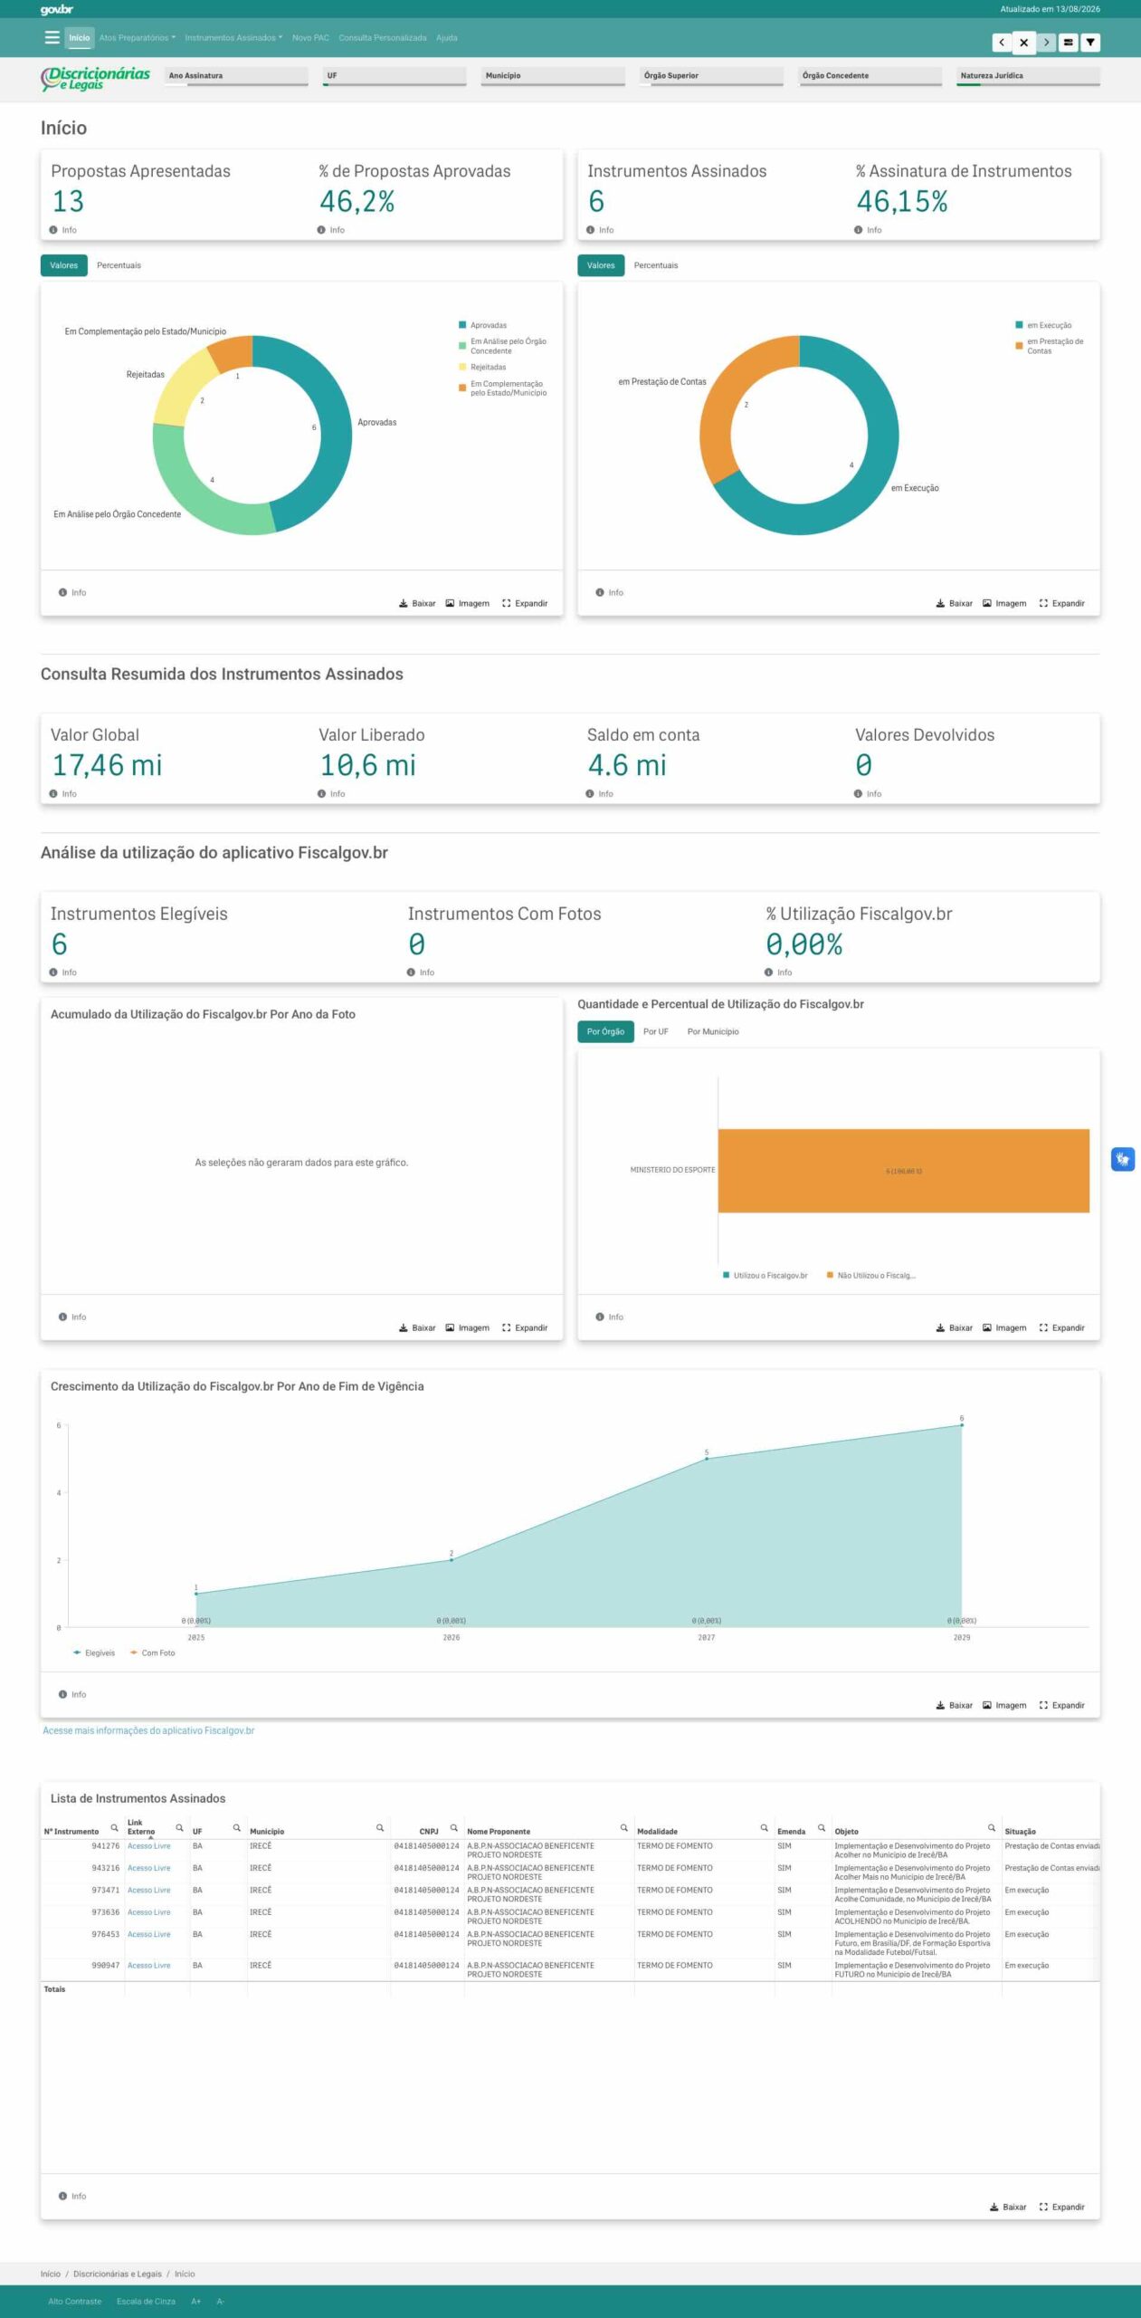Viewport: 1141px width, 2318px height.
Task: Open the Fiscalgov.br more information link
Action: tap(148, 1730)
